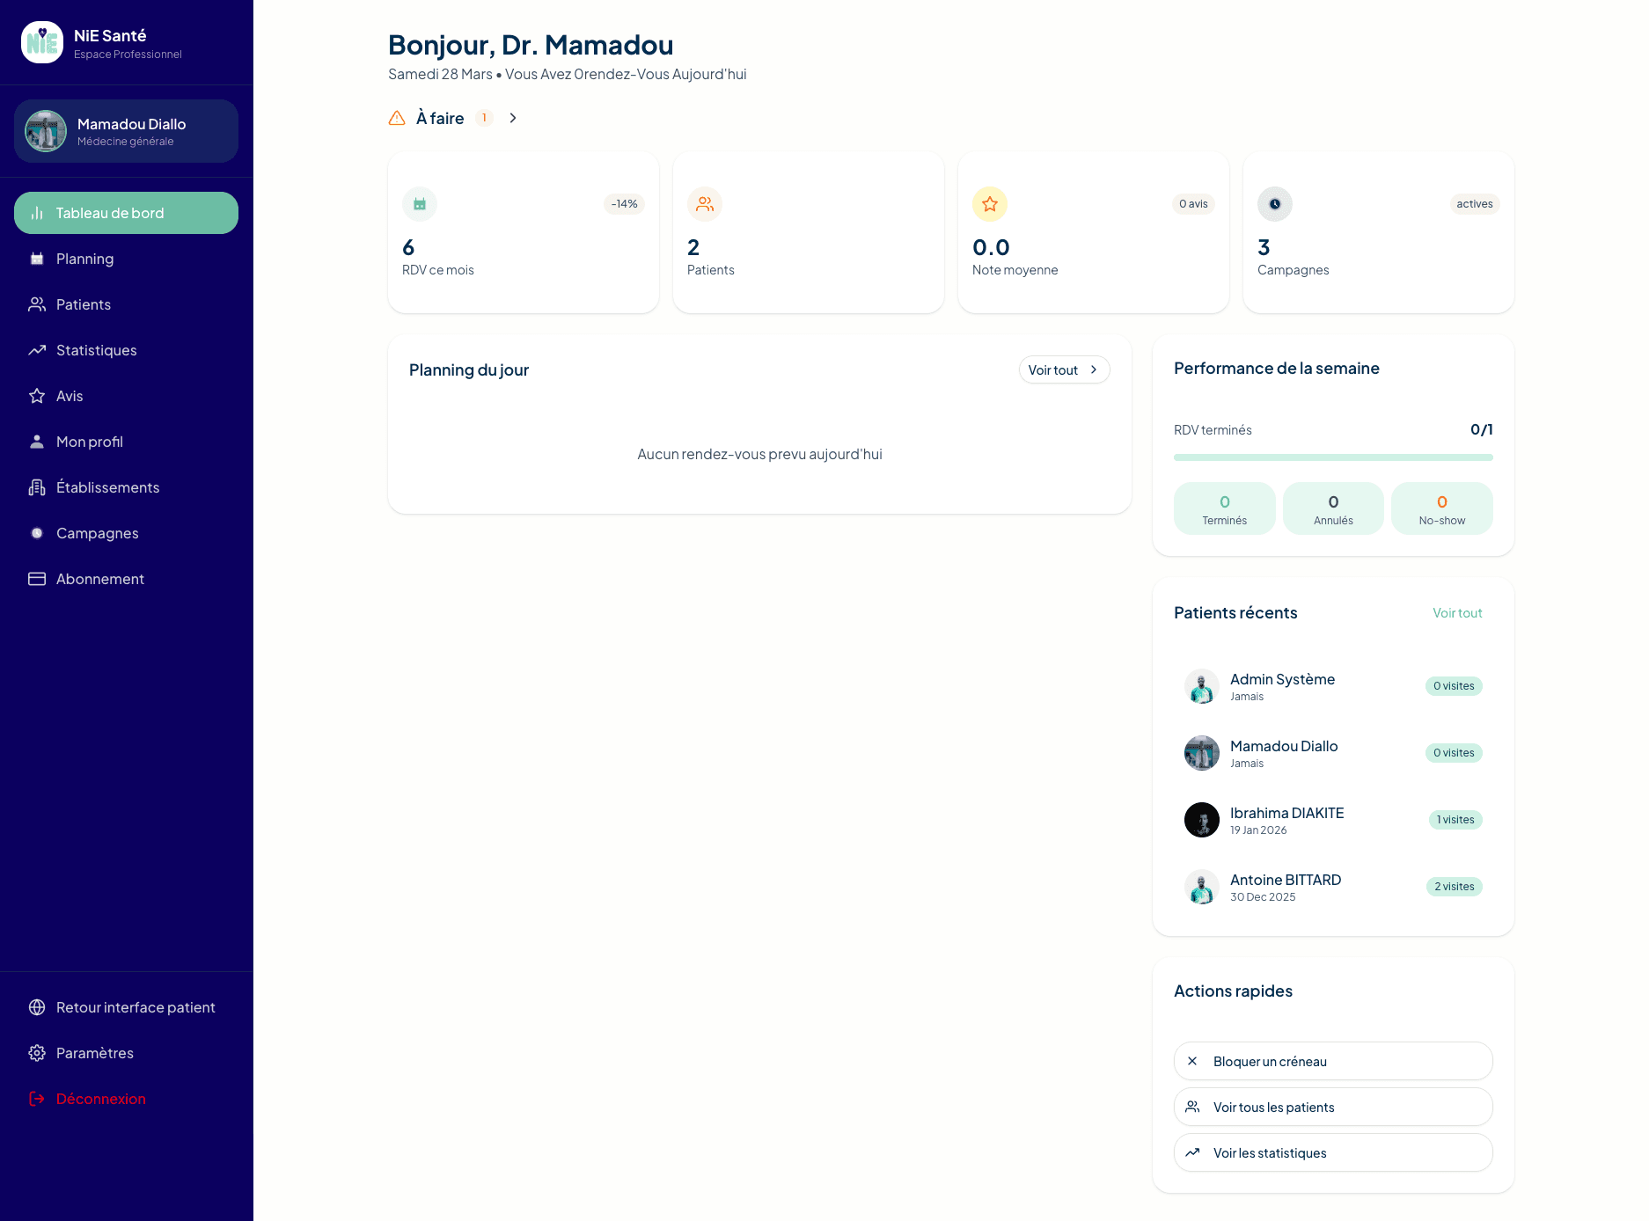Screen dimensions: 1649x1221
Task: Click the RDV terminés progress bar
Action: [x=1333, y=457]
